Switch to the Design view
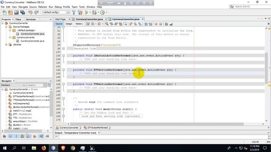Screen dimensions: 271x152 [69, 24]
